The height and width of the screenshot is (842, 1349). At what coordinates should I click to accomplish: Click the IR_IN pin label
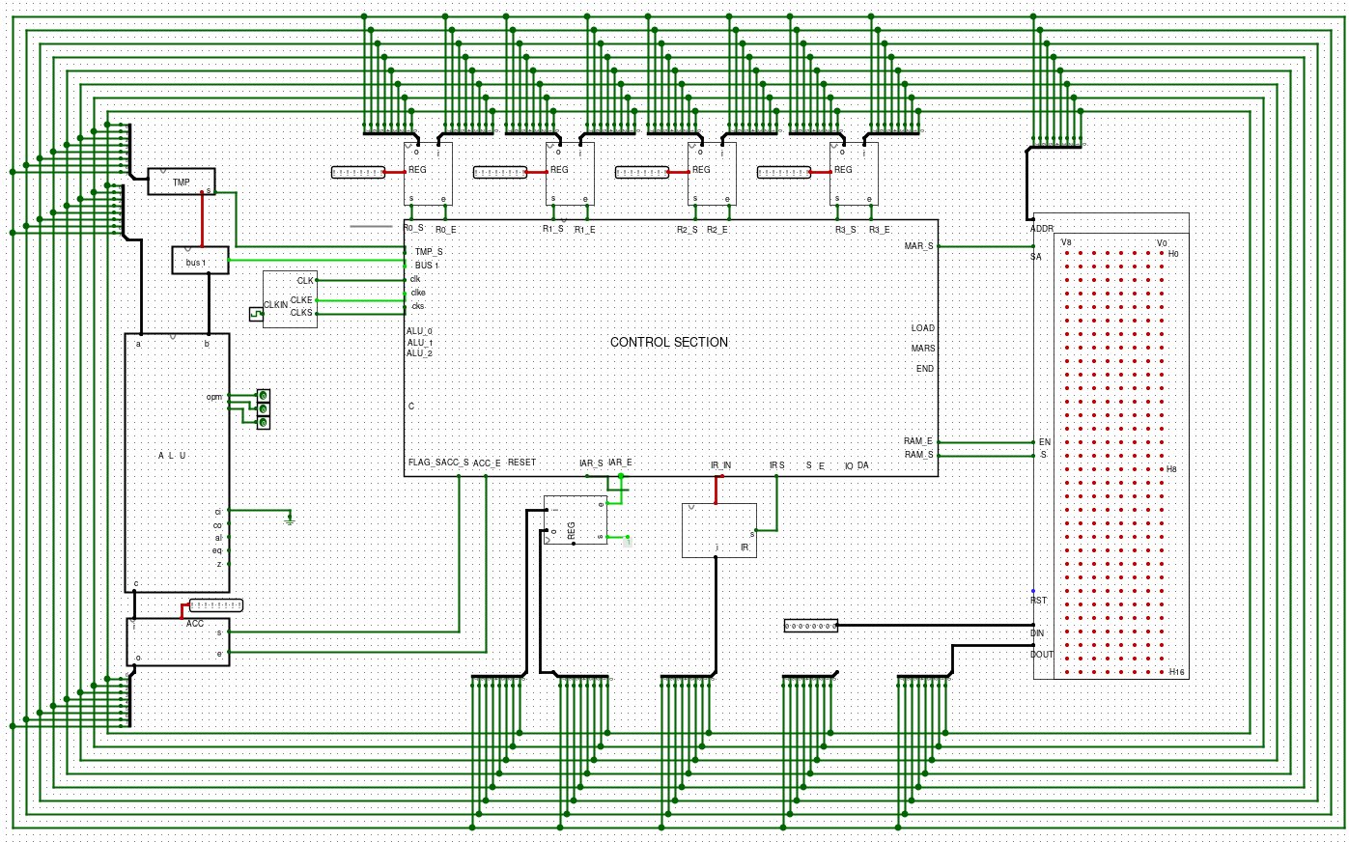[x=720, y=465]
